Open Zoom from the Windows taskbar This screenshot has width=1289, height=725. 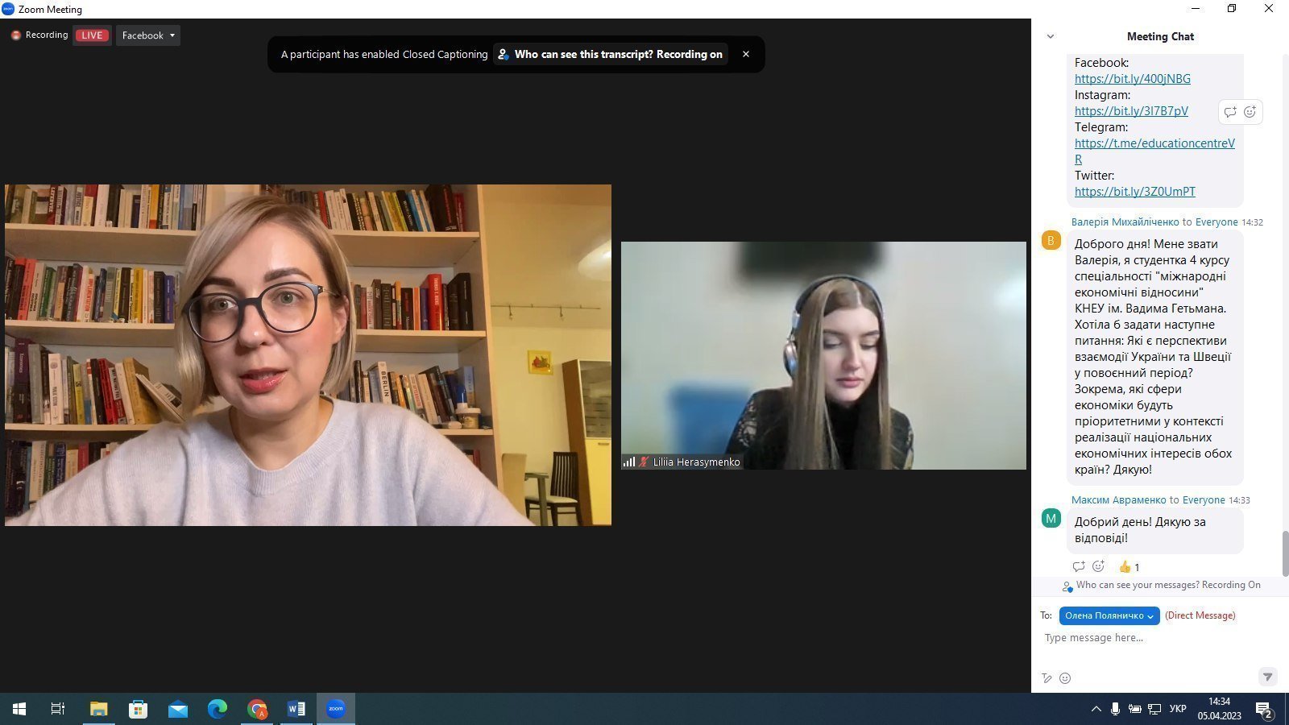click(336, 709)
